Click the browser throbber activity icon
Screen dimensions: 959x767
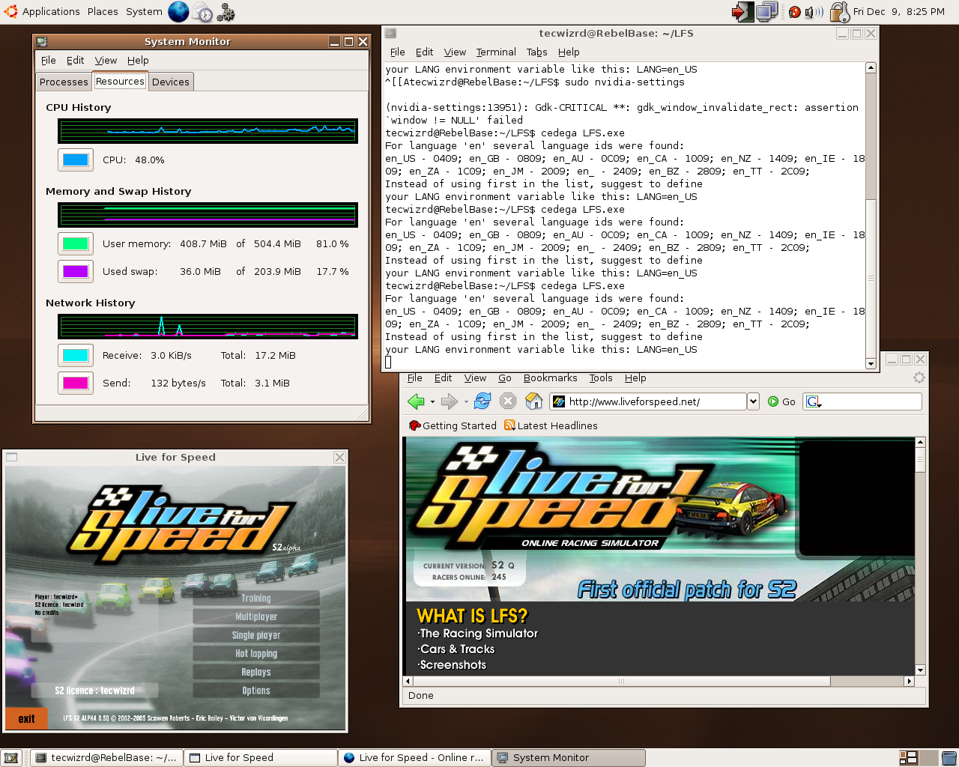pyautogui.click(x=919, y=378)
